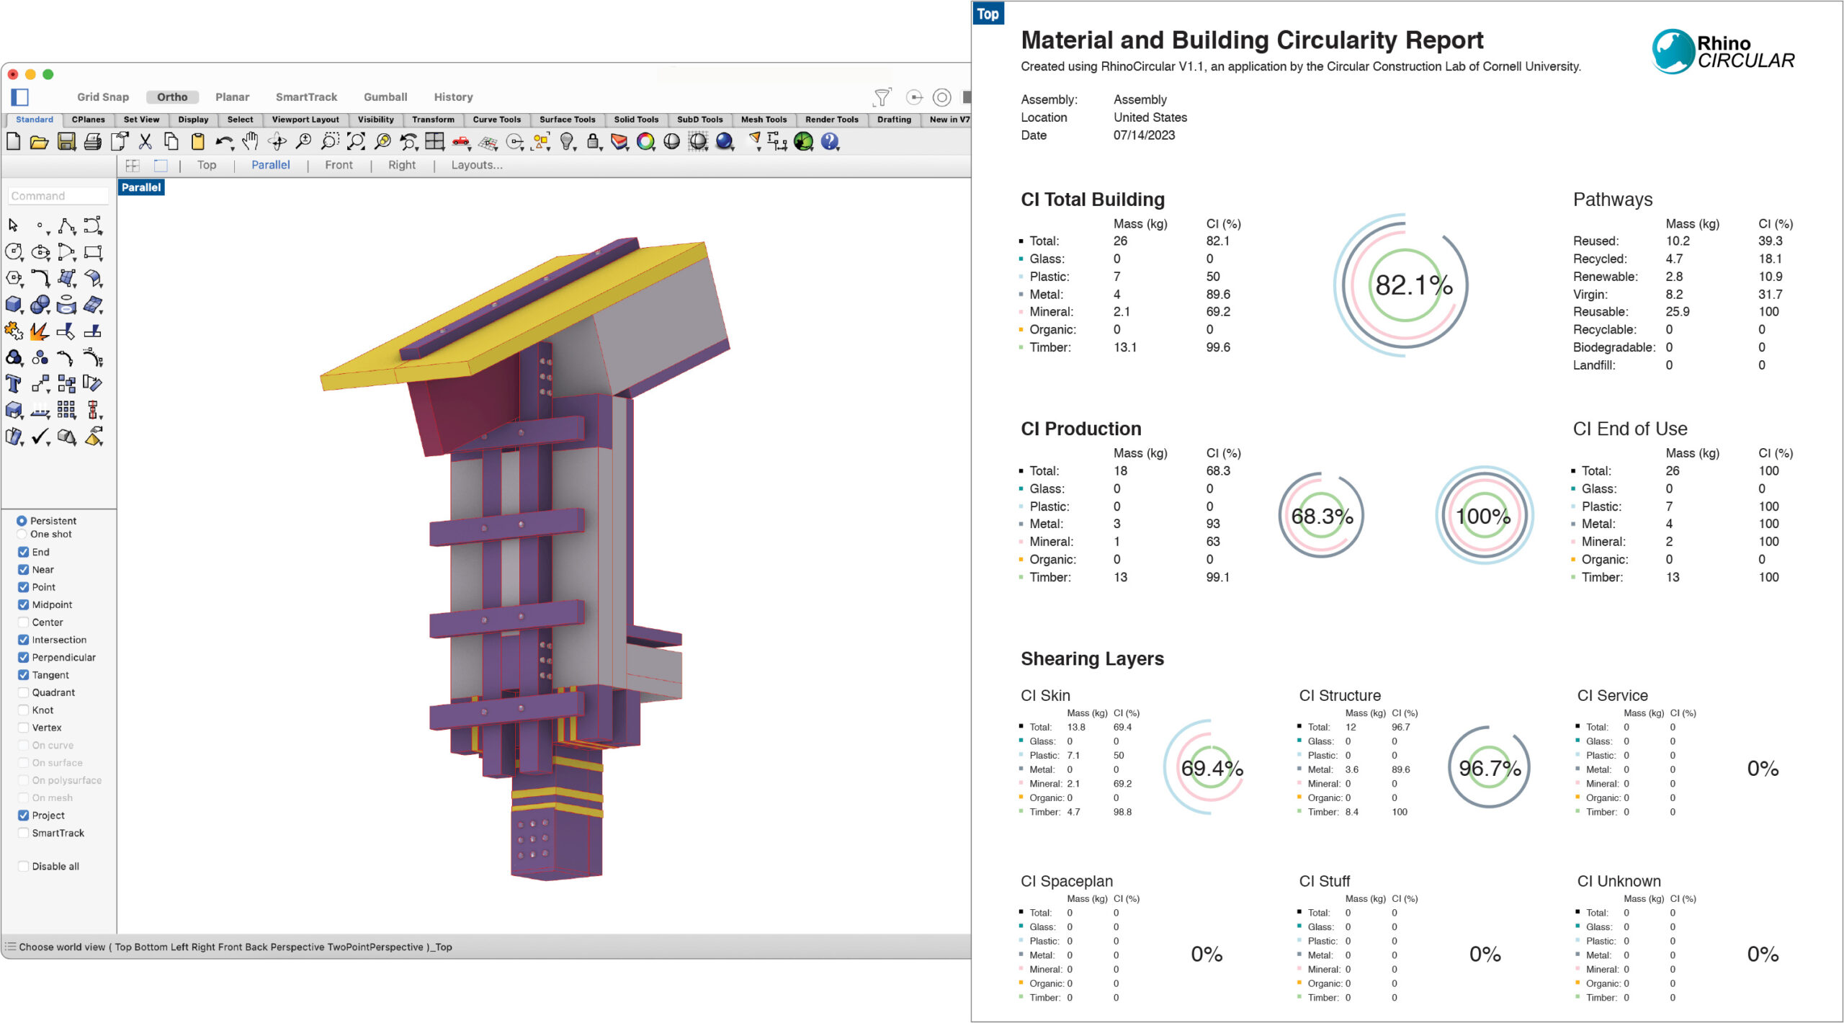The width and height of the screenshot is (1844, 1023).
Task: Select the One shot radio option
Action: (22, 535)
